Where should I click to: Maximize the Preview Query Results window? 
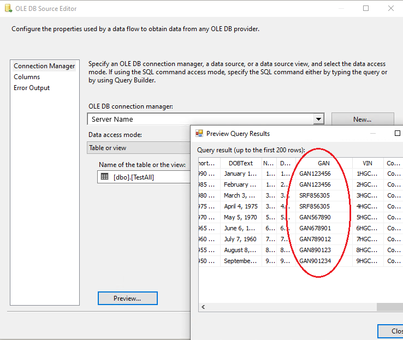[x=398, y=133]
